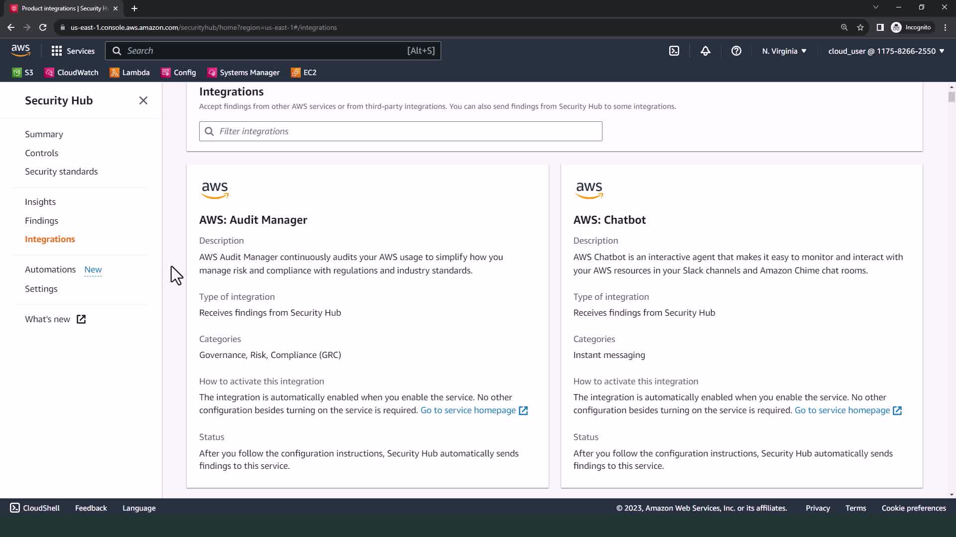Click the page vertical scrollbar thumb
The image size is (956, 537).
click(952, 96)
